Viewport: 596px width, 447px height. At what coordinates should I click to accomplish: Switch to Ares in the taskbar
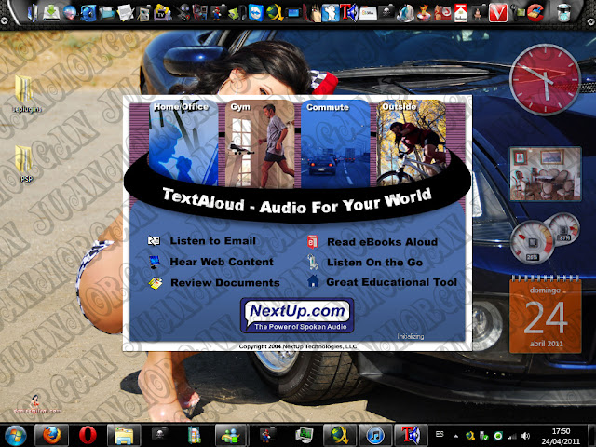coord(339,435)
